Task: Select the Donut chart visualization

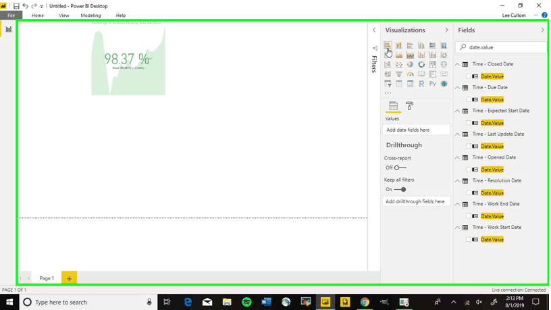Action: tap(421, 64)
